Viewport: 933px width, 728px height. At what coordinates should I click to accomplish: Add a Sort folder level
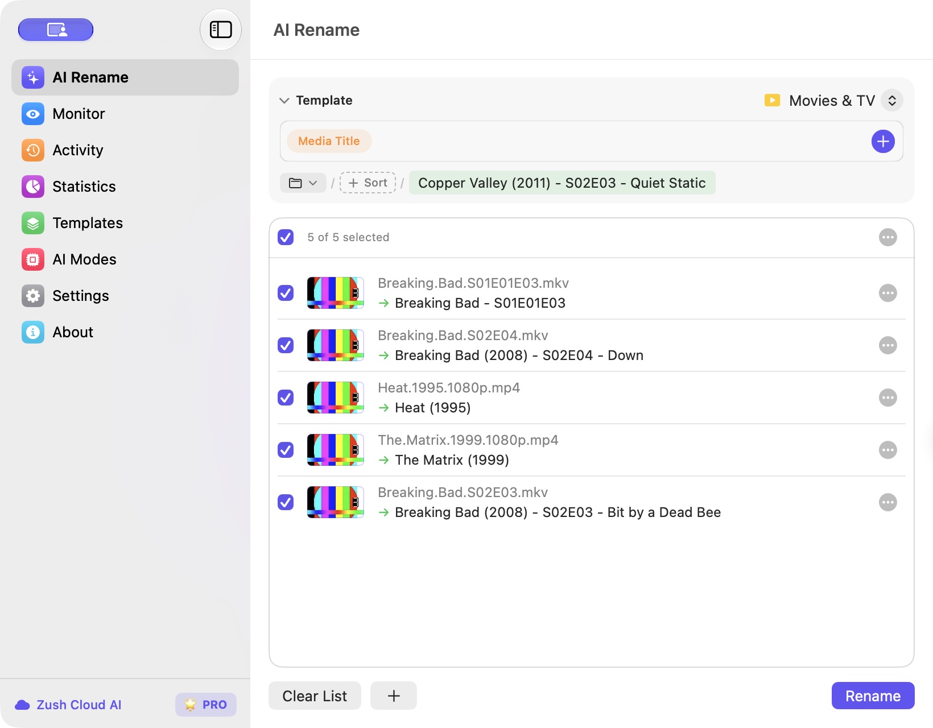(368, 183)
